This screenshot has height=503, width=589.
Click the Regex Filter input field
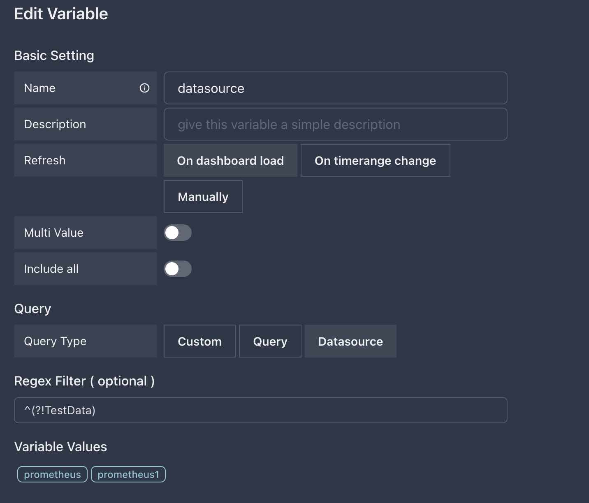[260, 410]
